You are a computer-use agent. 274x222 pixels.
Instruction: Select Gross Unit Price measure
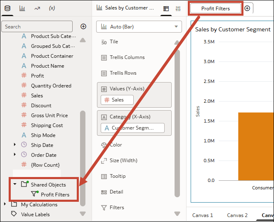[49, 116]
